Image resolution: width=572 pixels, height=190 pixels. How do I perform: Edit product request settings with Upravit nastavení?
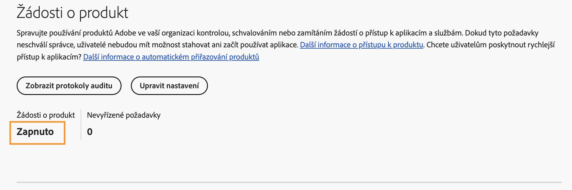point(169,86)
